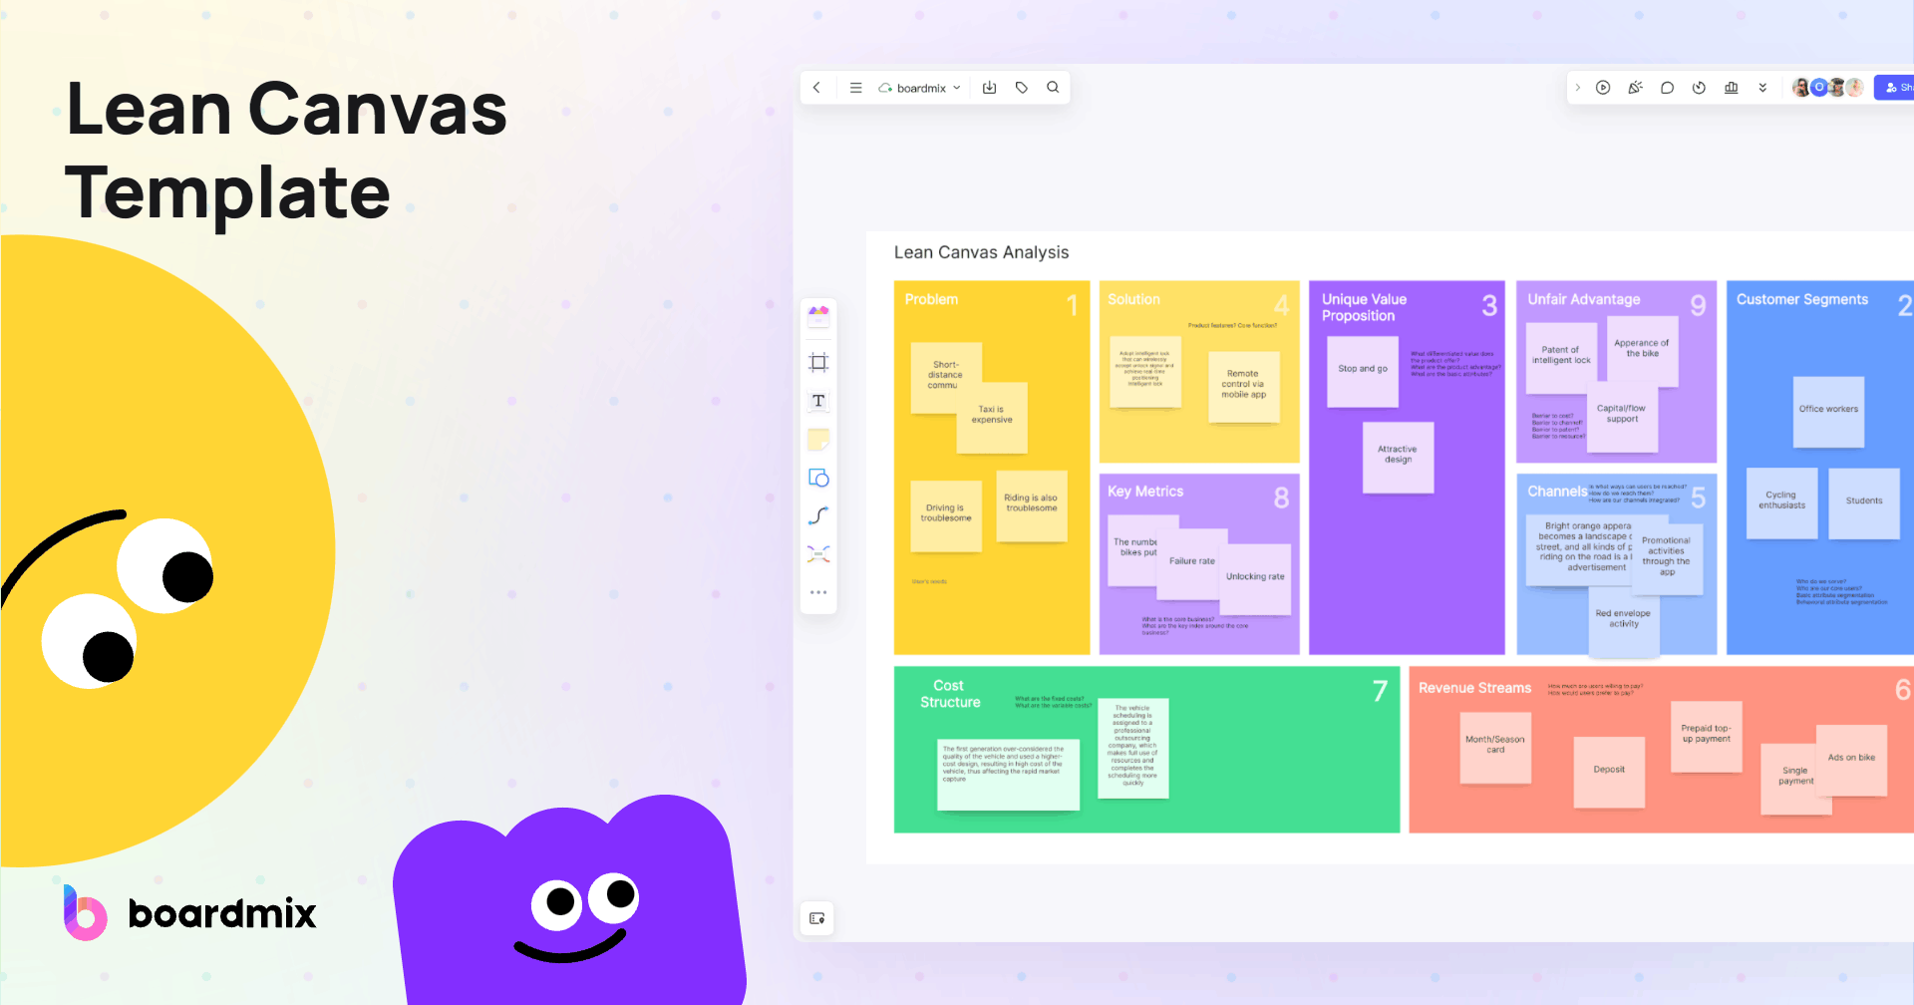Select the 'Riding is also troublesome' sticky note
The image size is (1914, 1005).
click(1032, 505)
